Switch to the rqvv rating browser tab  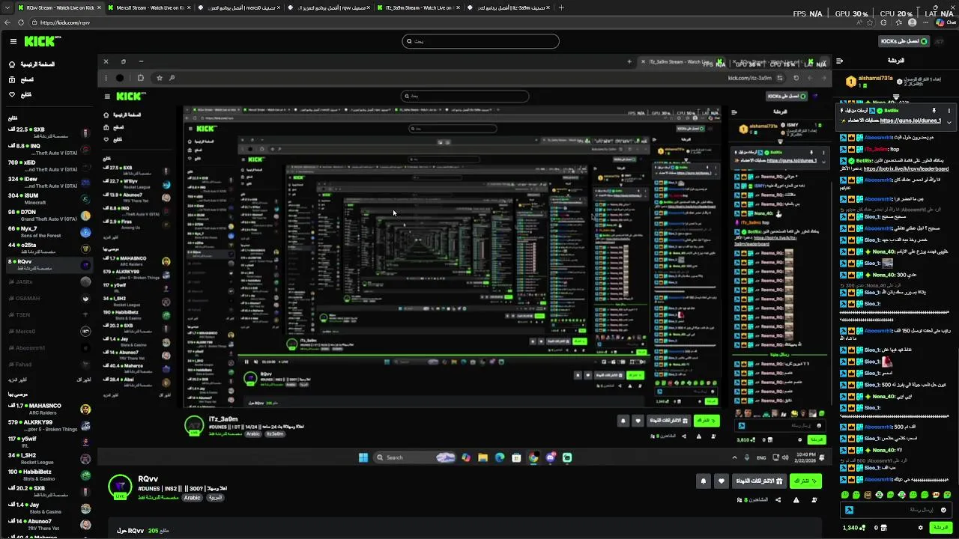[330, 7]
